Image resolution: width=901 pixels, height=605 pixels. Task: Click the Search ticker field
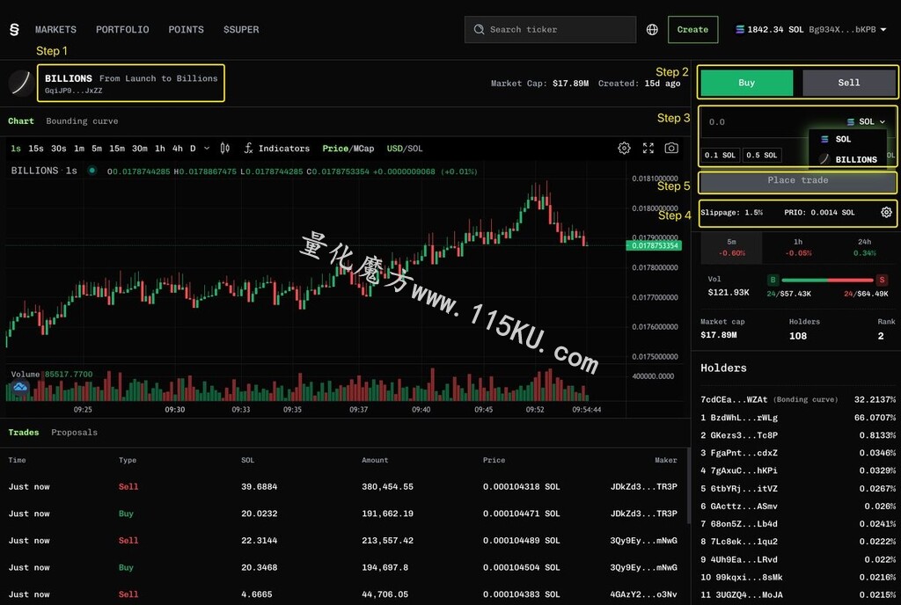pos(551,29)
